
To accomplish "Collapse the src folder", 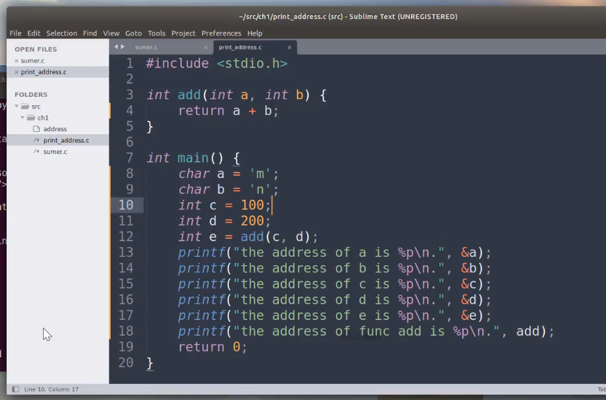I will pos(17,106).
